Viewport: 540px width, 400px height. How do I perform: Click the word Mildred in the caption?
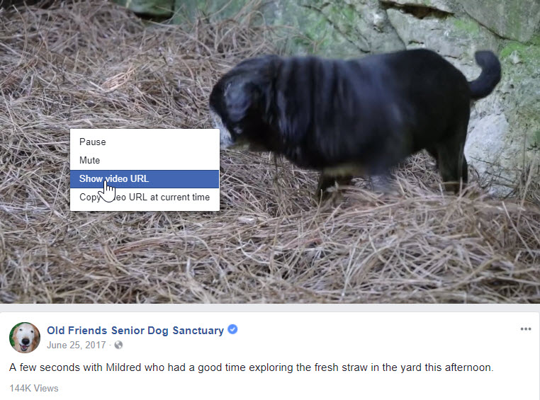[123, 367]
